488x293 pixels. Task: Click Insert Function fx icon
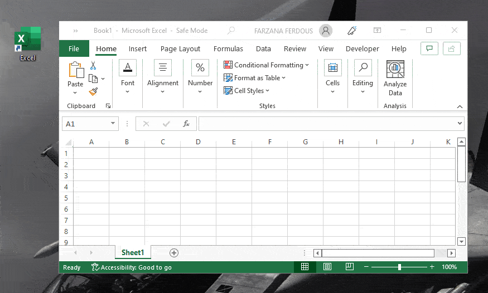pyautogui.click(x=186, y=124)
